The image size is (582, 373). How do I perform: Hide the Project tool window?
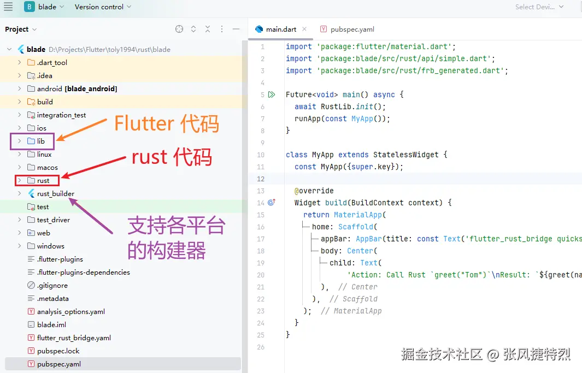click(236, 29)
